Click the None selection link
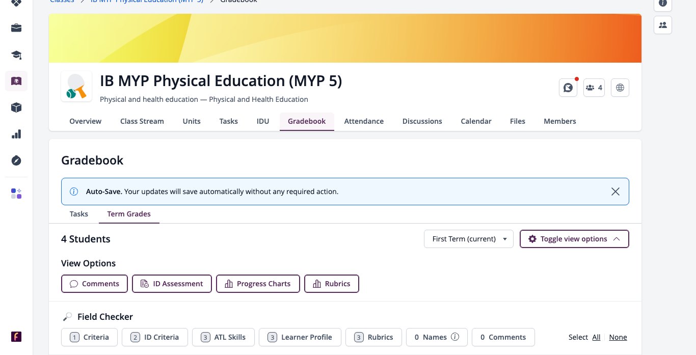 tap(618, 337)
